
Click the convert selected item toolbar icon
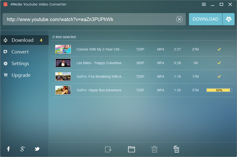pyautogui.click(x=108, y=149)
